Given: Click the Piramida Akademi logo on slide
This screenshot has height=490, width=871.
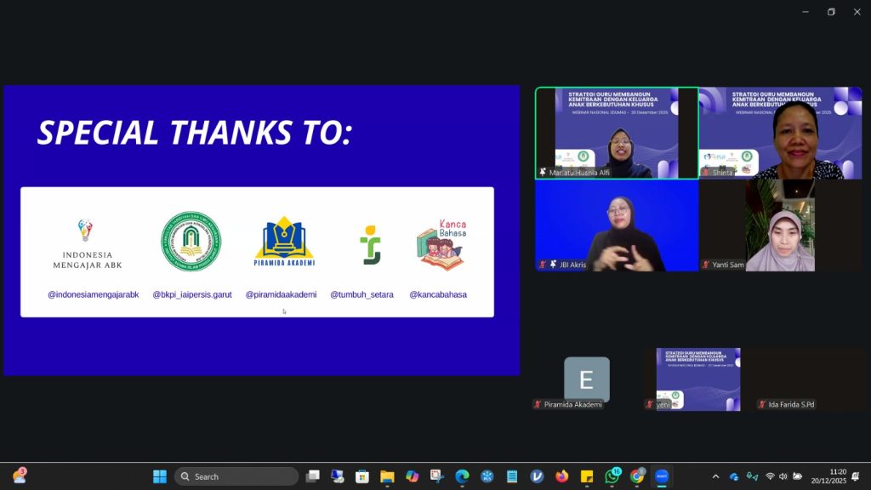Looking at the screenshot, I should point(284,242).
